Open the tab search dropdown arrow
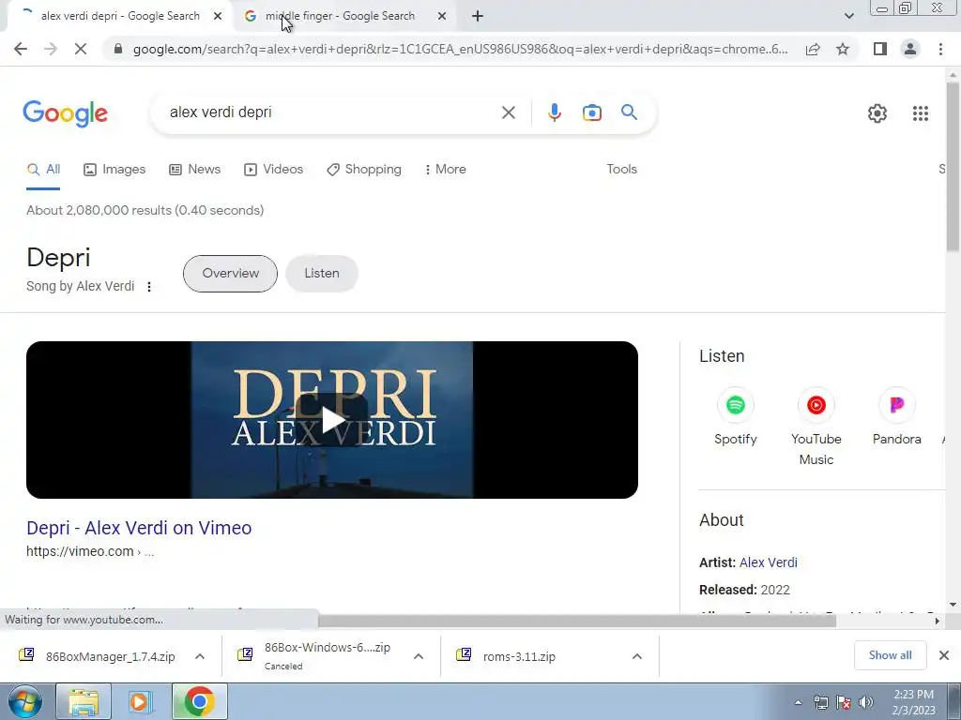The image size is (961, 720). [x=848, y=16]
